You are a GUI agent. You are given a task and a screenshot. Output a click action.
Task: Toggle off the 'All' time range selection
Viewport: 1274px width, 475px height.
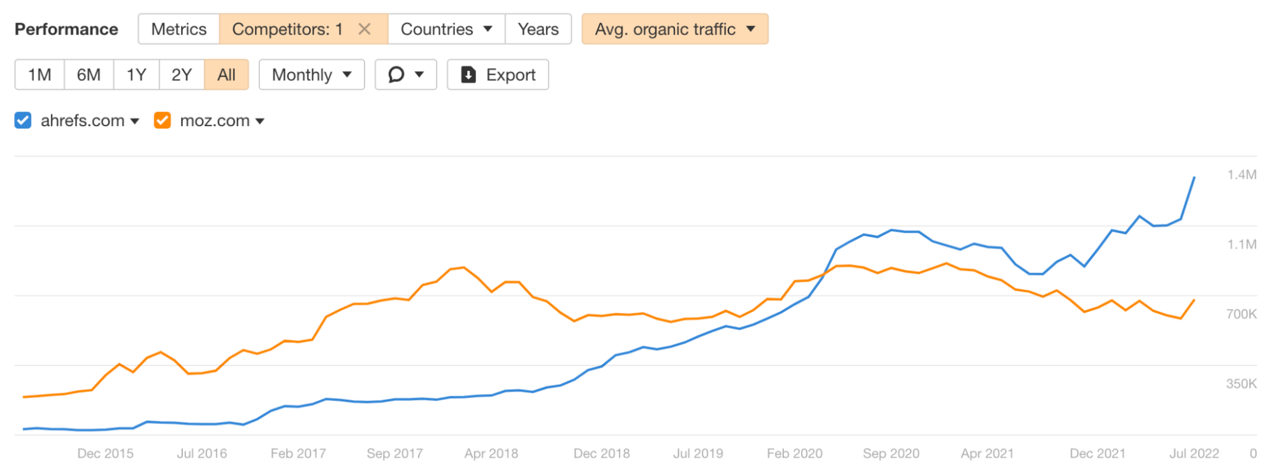[x=226, y=74]
